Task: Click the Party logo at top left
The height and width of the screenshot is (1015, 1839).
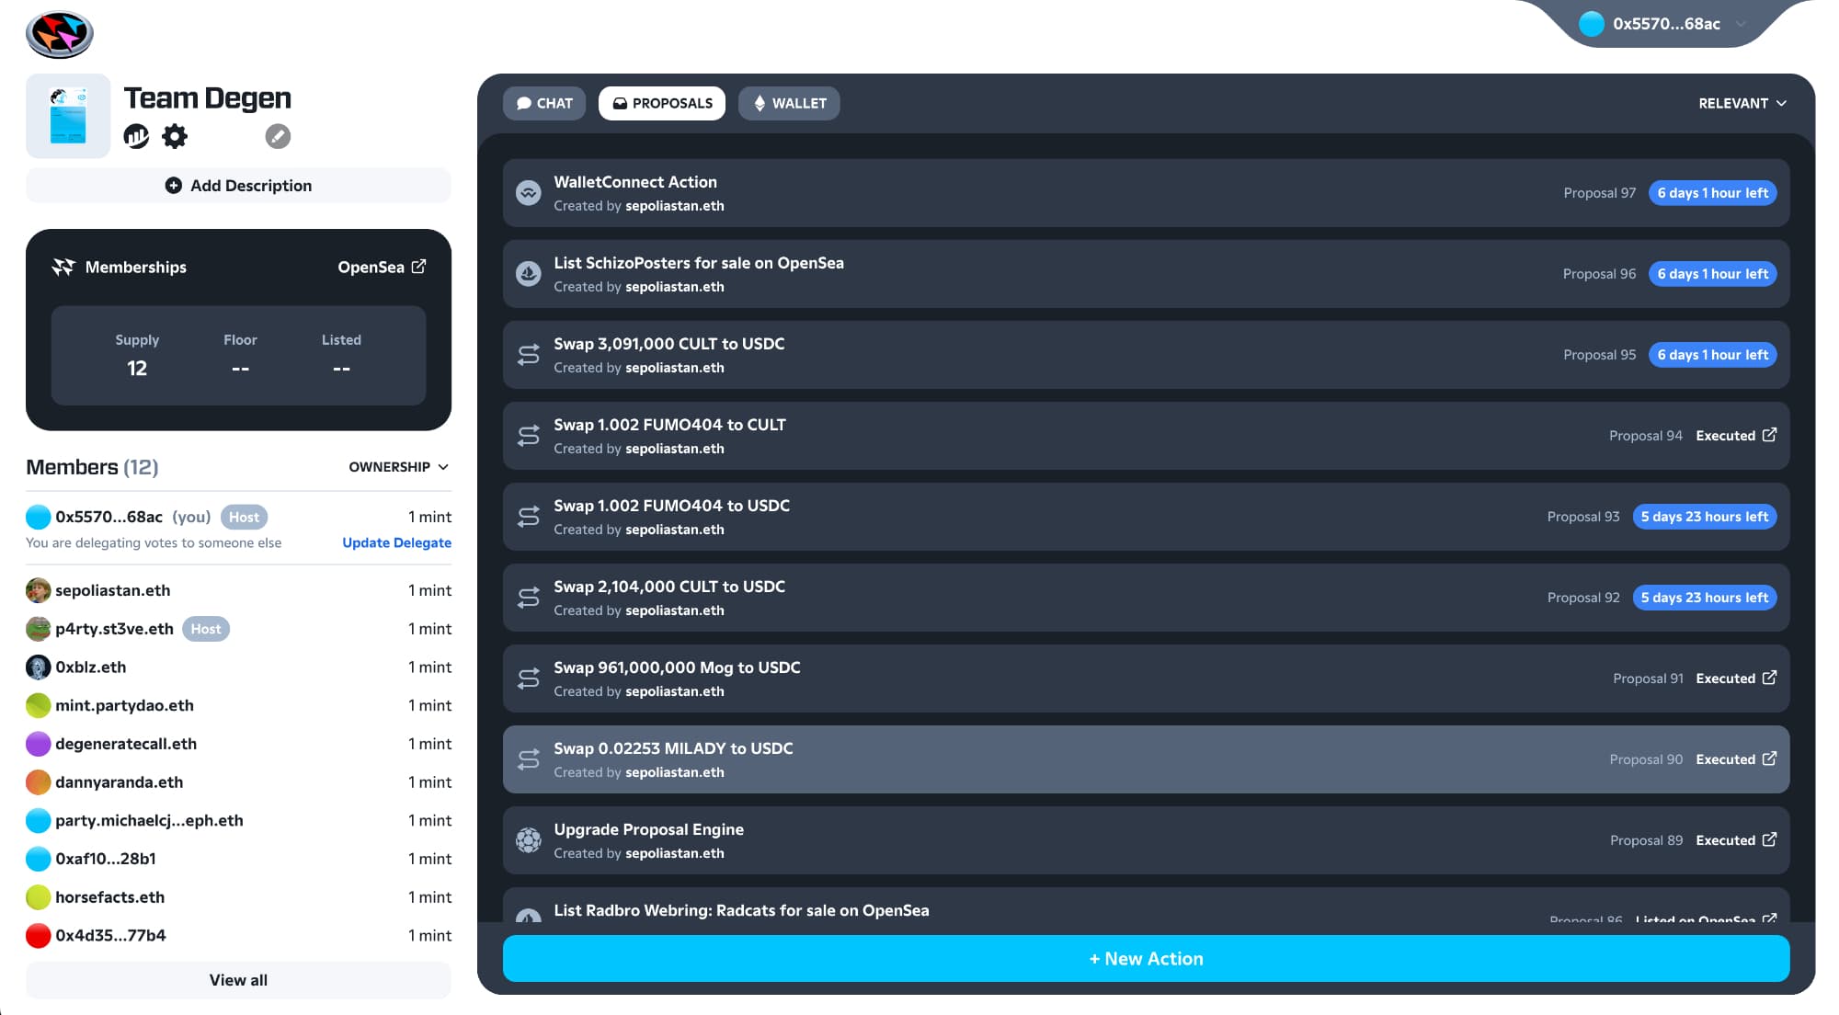Action: [60, 34]
